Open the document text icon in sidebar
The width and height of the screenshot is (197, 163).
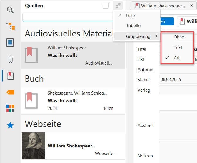[10, 43]
